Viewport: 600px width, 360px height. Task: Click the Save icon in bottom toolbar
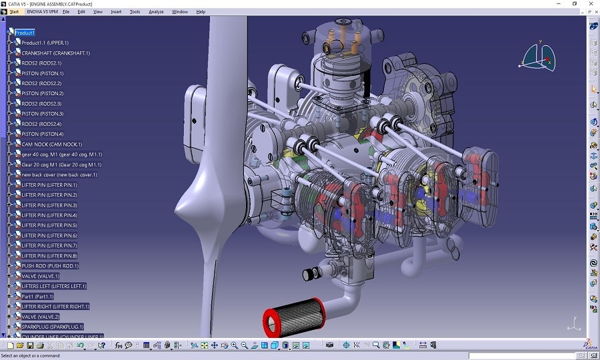[30, 345]
